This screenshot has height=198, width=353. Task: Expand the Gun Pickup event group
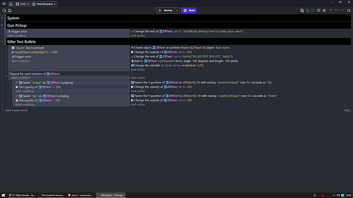pos(2,25)
